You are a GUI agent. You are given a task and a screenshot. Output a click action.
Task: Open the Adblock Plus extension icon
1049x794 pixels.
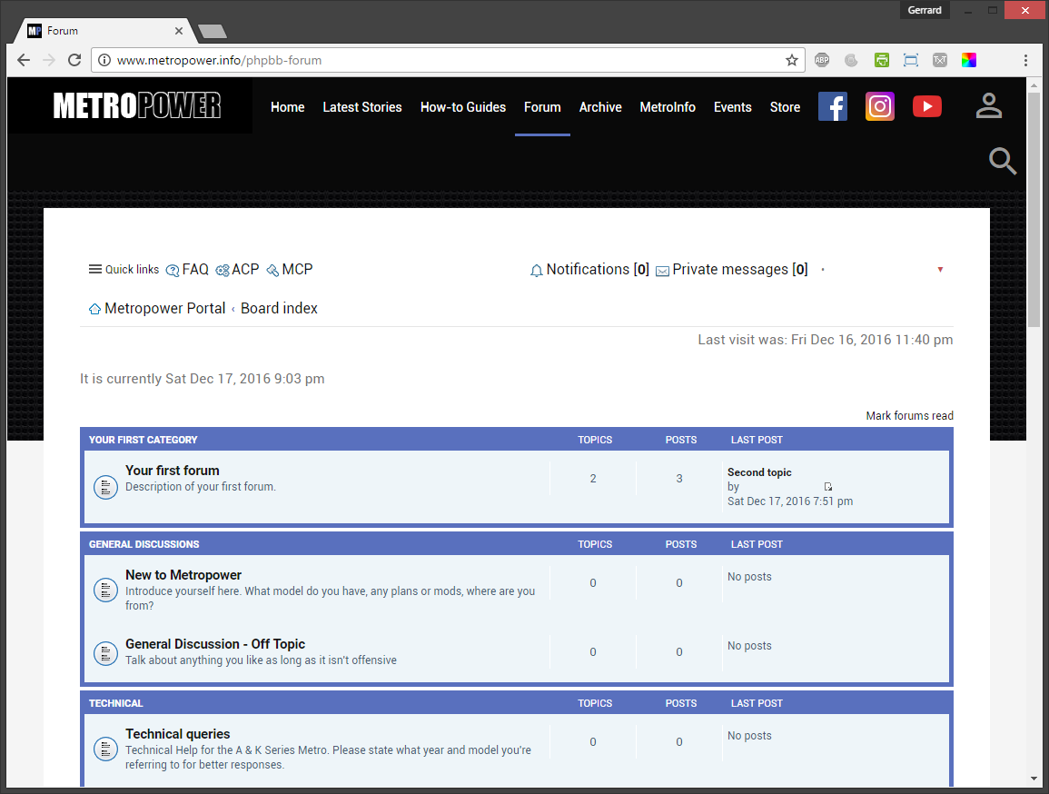(x=822, y=60)
